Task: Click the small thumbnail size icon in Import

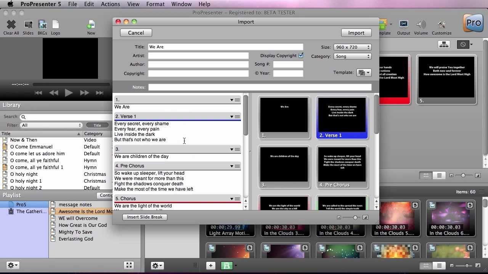Action: click(339, 217)
